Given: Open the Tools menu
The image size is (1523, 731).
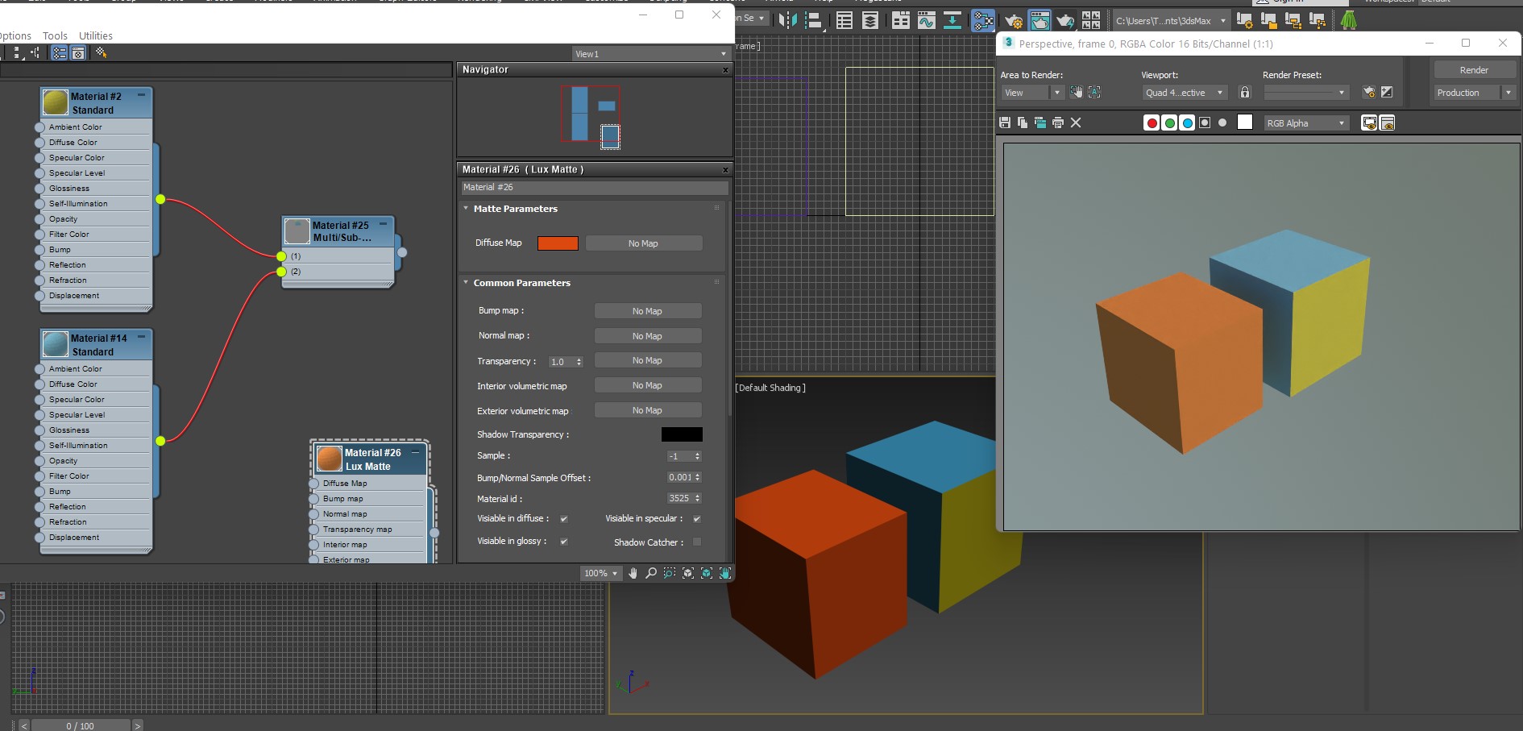Looking at the screenshot, I should click(x=55, y=35).
